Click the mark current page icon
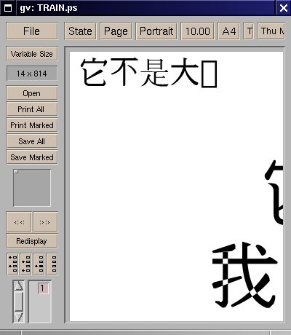Screen dimensions: 291x335 coord(39,264)
